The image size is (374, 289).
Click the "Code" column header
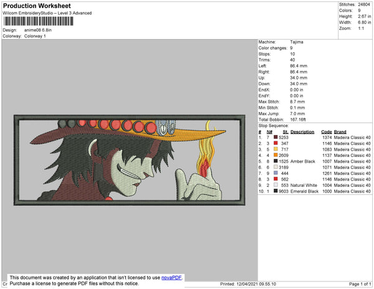(x=326, y=132)
